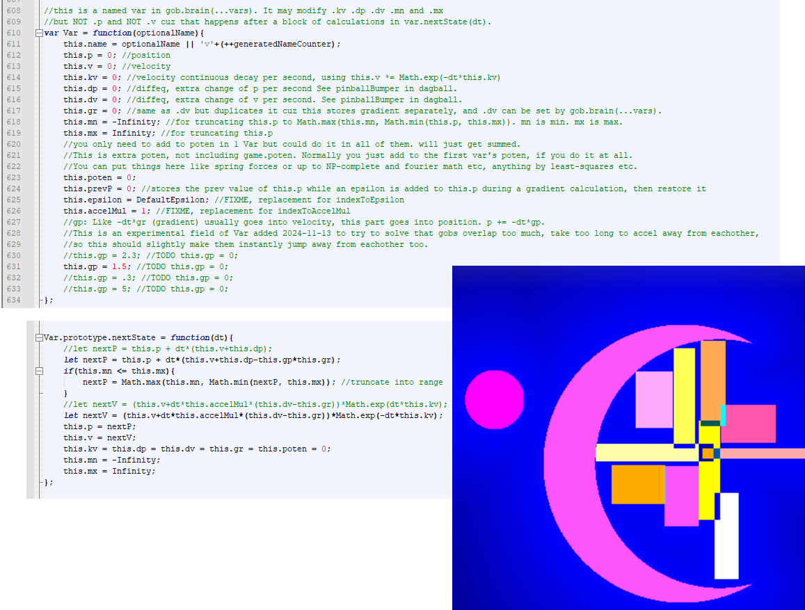The image size is (805, 610).
Task: Click the tall yellow rectangle near crescent top
Action: [x=684, y=396]
